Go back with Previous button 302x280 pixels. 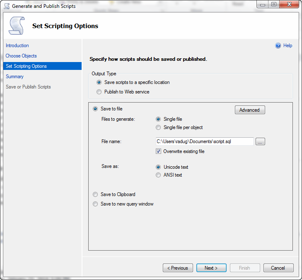tap(178, 268)
